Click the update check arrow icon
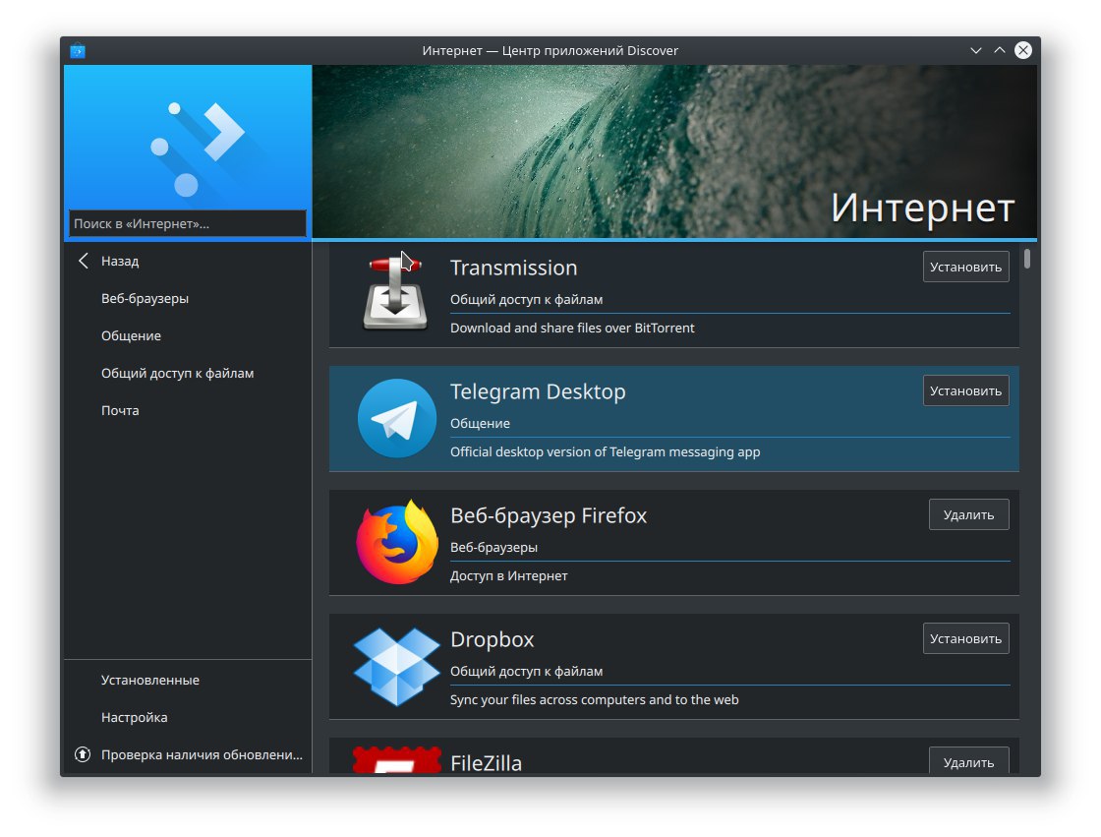The image size is (1101, 837). pos(83,754)
